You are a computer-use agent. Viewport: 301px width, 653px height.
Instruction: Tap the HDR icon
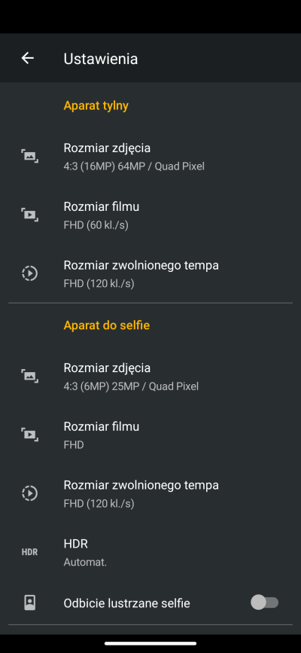coord(29,552)
